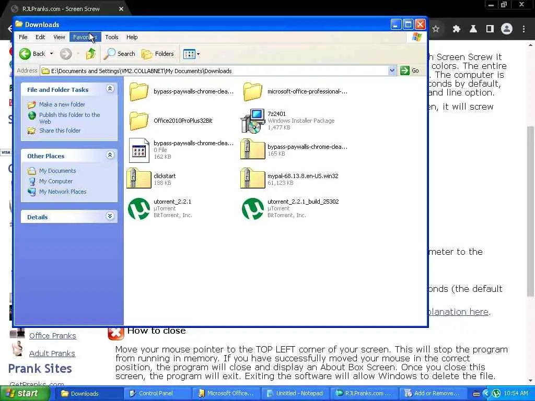The height and width of the screenshot is (401, 535).
Task: Switch to RJLPranks.com taskbar button
Action: [364, 394]
